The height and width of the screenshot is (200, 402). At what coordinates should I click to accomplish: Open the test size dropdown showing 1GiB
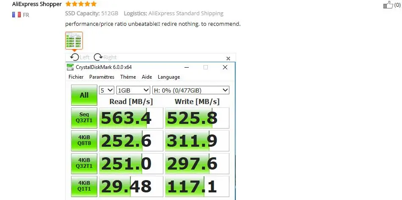pos(133,90)
